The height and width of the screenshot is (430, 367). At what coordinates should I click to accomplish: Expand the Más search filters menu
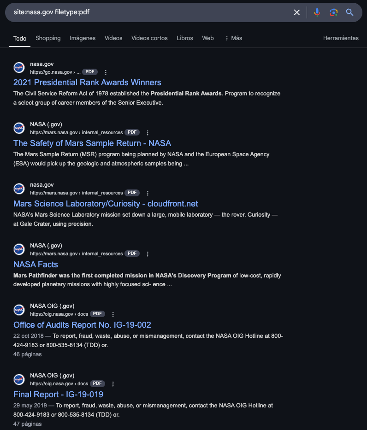233,38
